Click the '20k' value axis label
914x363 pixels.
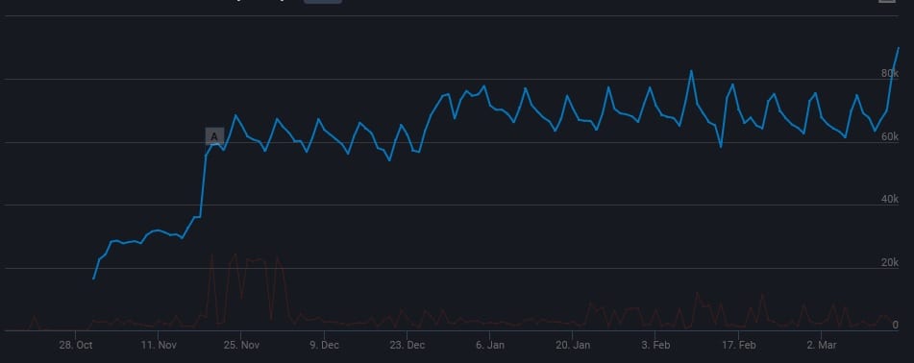[890, 263]
